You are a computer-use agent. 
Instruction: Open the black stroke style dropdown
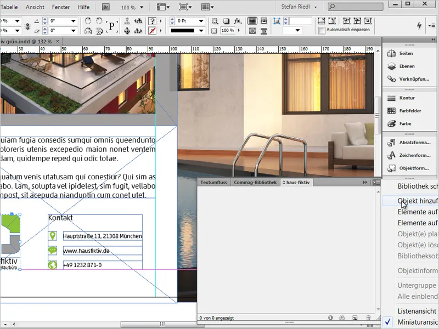click(x=201, y=31)
